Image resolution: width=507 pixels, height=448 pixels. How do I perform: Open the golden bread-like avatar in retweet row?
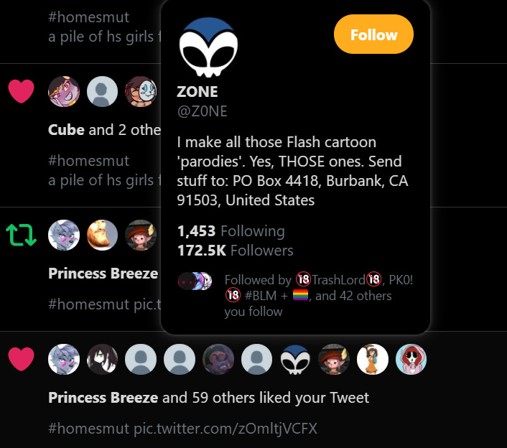[102, 235]
